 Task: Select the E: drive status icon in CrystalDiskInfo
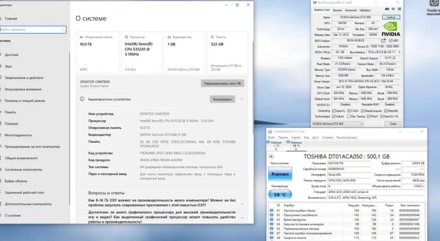[x=288, y=142]
